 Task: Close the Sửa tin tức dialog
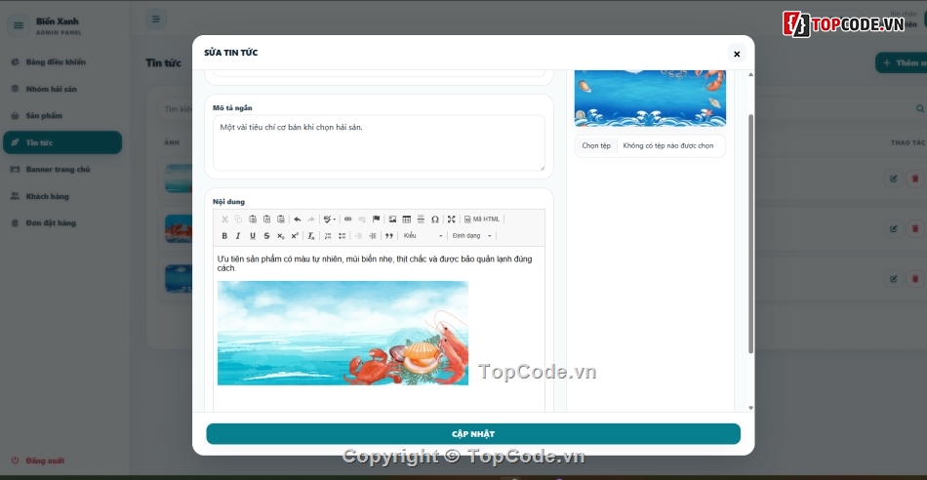click(737, 54)
